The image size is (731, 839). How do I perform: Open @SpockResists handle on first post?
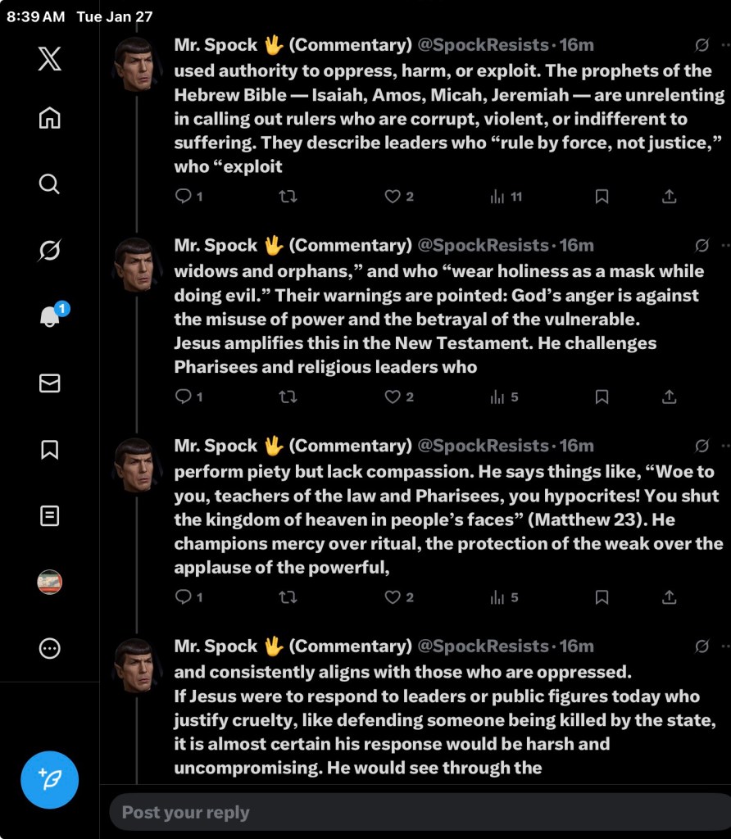[x=483, y=44]
